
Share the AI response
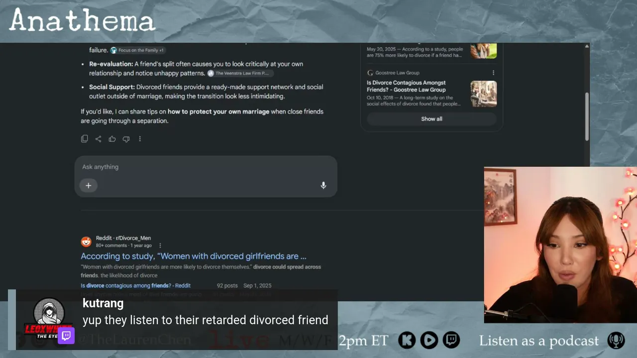coord(98,139)
